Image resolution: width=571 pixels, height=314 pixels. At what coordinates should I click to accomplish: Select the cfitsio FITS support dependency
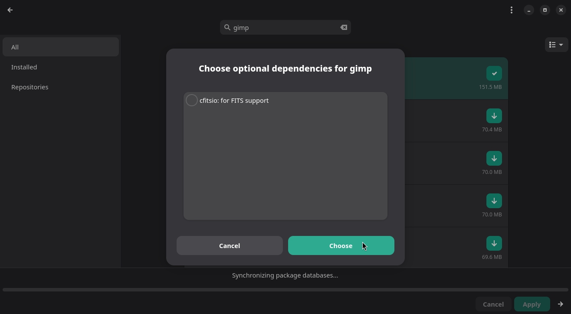tap(191, 100)
